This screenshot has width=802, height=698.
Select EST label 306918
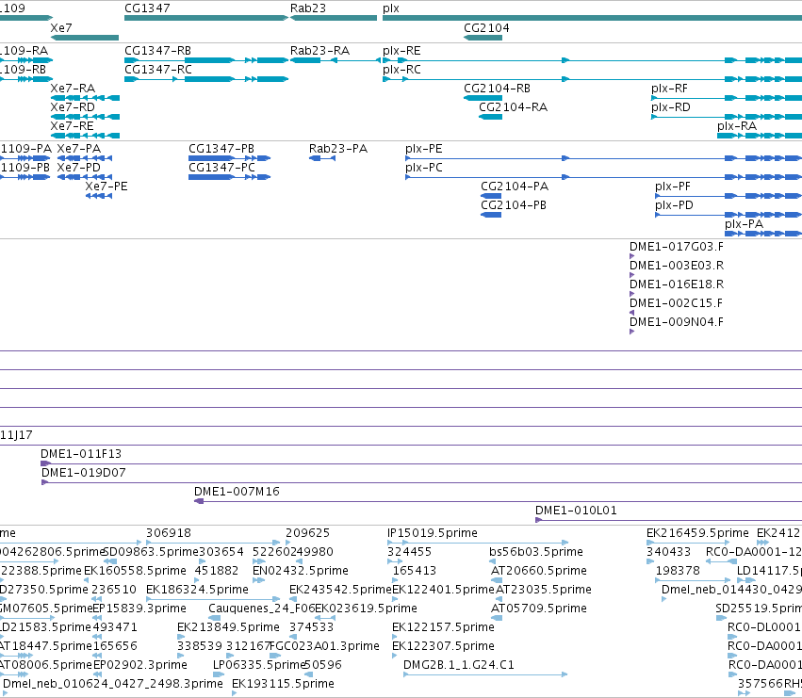click(x=169, y=533)
